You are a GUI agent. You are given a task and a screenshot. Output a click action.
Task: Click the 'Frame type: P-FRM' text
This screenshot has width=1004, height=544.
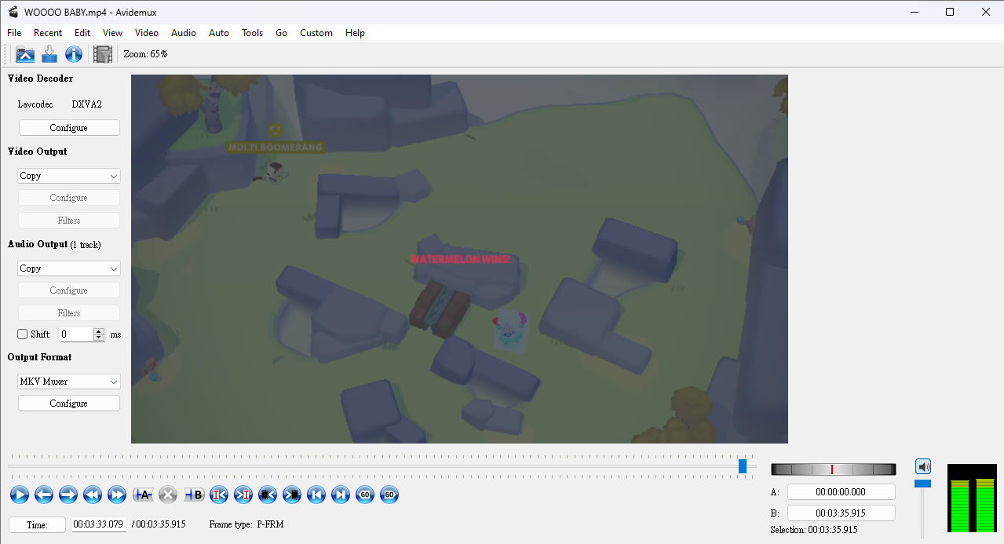[246, 524]
